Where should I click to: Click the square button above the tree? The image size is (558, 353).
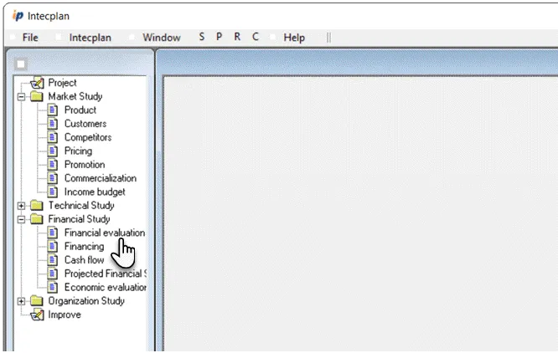click(21, 64)
